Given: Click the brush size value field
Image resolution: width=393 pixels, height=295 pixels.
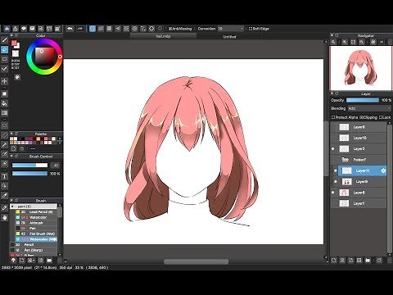Looking at the screenshot, I should 56,166.
